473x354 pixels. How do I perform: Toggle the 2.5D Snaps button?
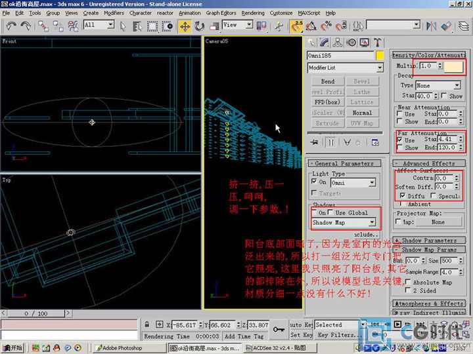[x=296, y=26]
